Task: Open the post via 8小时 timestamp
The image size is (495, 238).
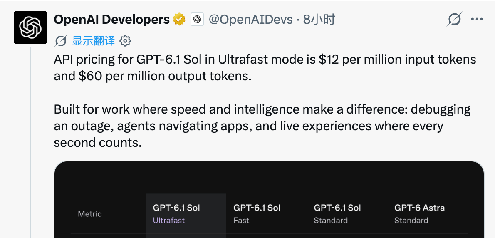Action: (x=319, y=20)
